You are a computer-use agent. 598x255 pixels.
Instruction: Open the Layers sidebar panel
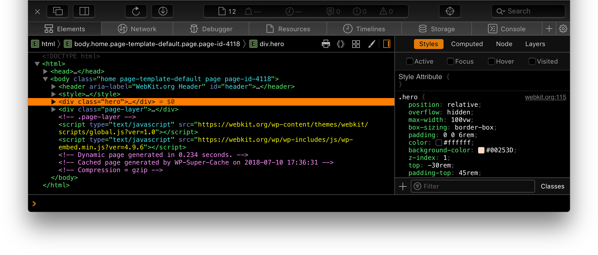[535, 44]
